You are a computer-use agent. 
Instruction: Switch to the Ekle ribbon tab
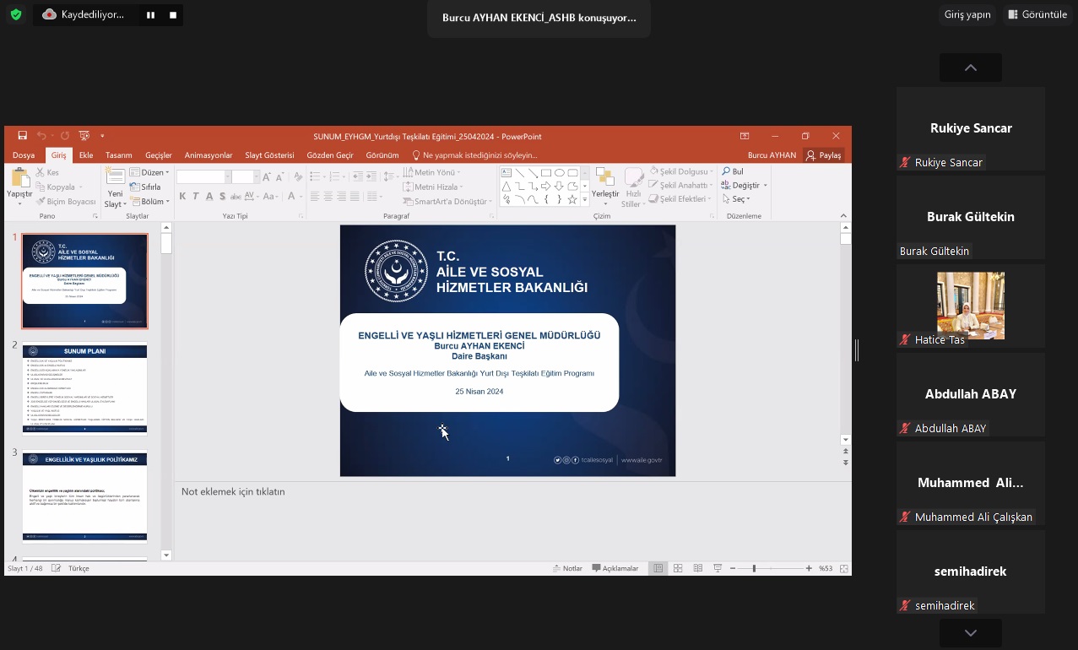coord(86,155)
